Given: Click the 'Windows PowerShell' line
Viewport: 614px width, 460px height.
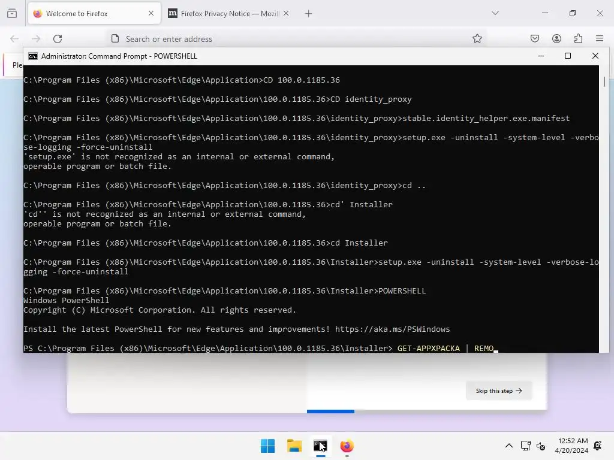Looking at the screenshot, I should coord(66,301).
